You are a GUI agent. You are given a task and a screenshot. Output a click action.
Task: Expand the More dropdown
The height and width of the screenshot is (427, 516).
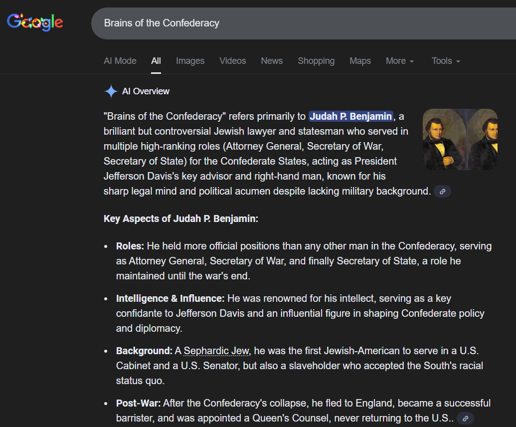coord(400,61)
